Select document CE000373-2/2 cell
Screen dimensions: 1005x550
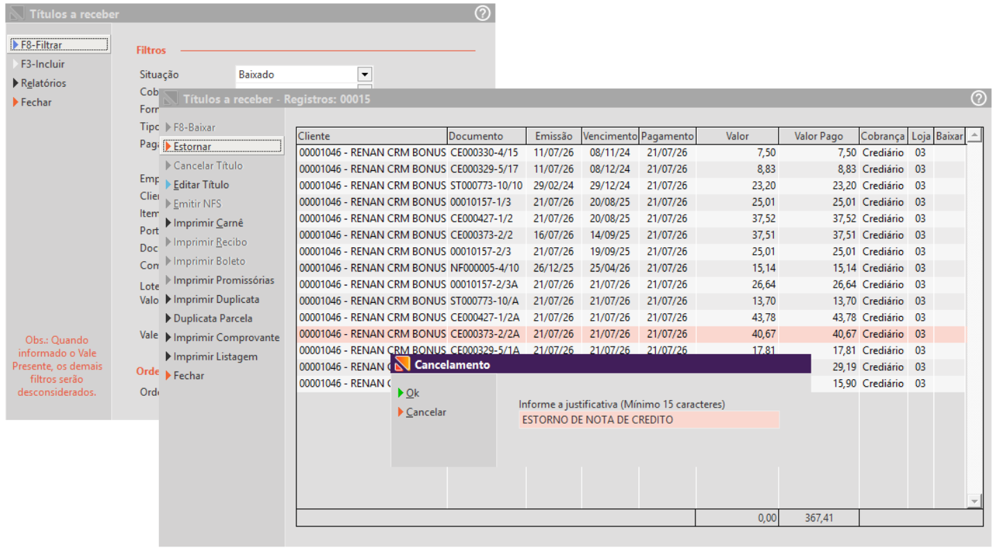tap(486, 235)
